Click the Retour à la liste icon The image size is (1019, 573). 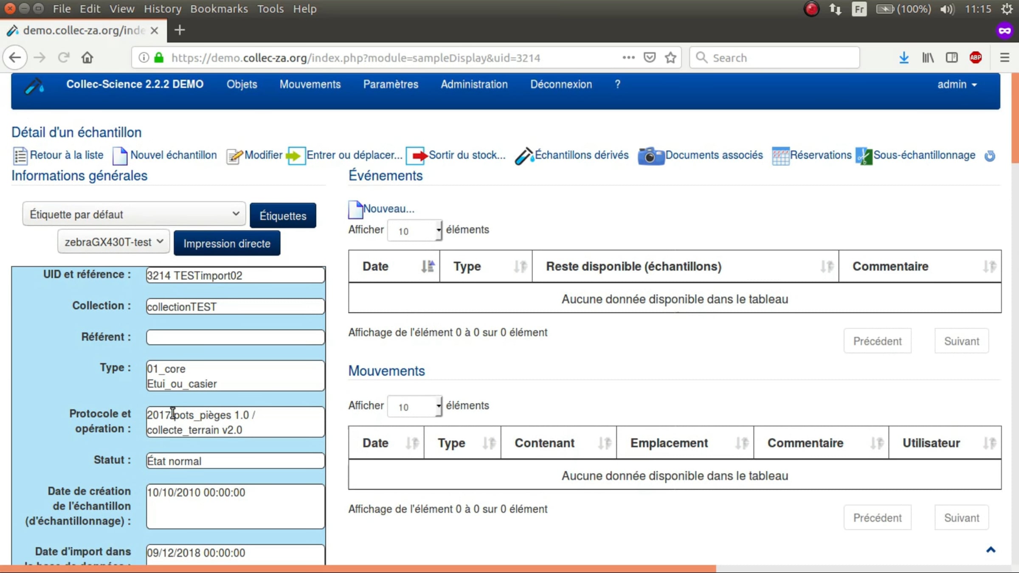[20, 156]
